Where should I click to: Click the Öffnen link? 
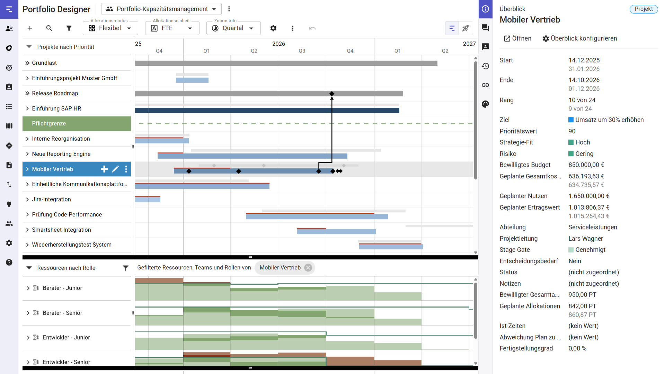click(517, 38)
